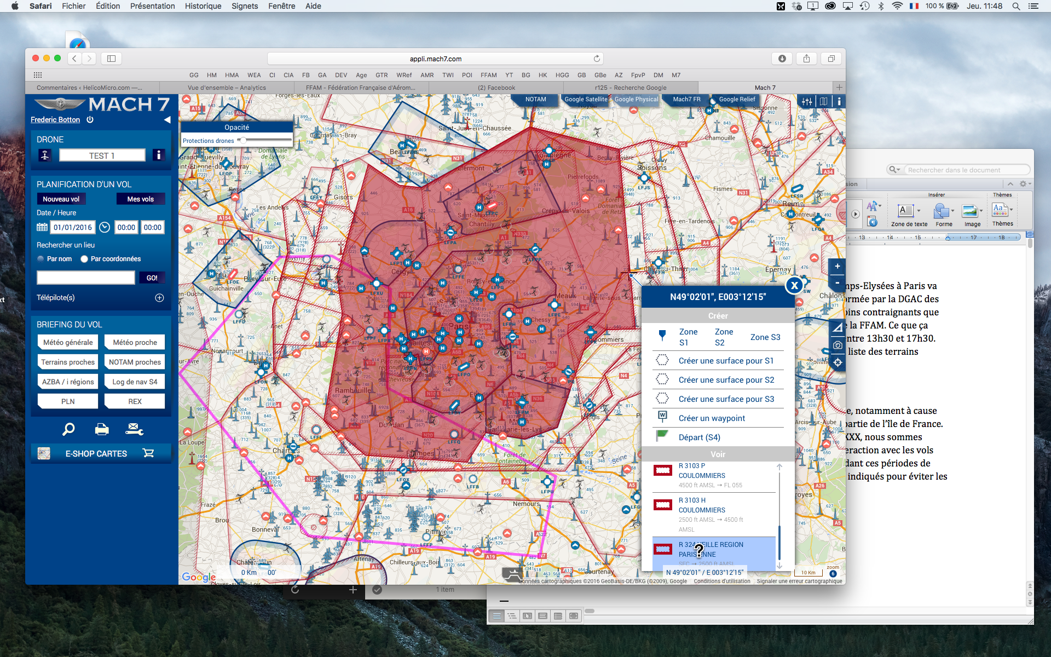Switch to r125 - Recherche Google tab
Screen dimensions: 1051x657
(x=631, y=88)
